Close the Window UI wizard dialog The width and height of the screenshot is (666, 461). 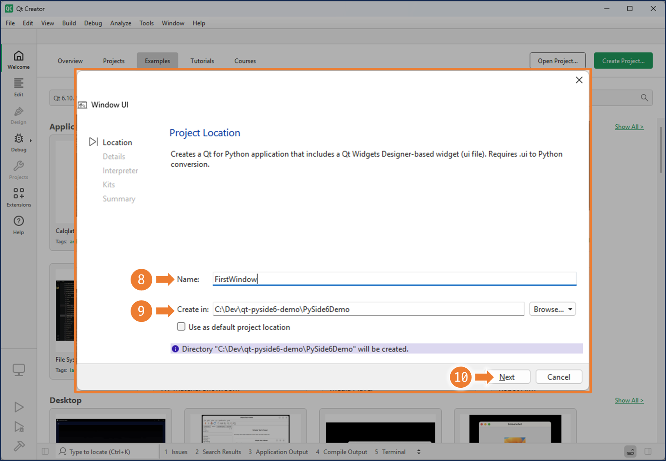(579, 80)
